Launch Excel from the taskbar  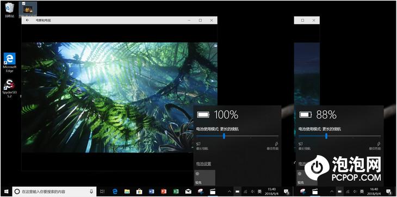coord(176,192)
